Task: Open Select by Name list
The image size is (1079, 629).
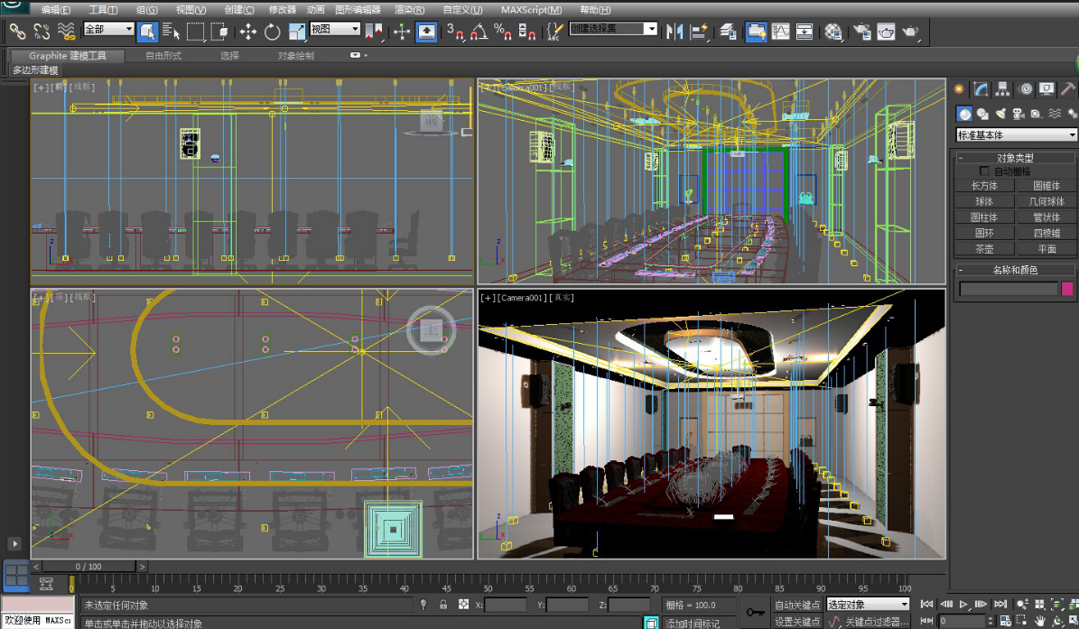Action: [171, 31]
